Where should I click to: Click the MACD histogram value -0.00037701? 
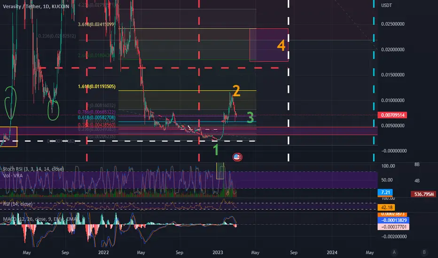(x=393, y=227)
